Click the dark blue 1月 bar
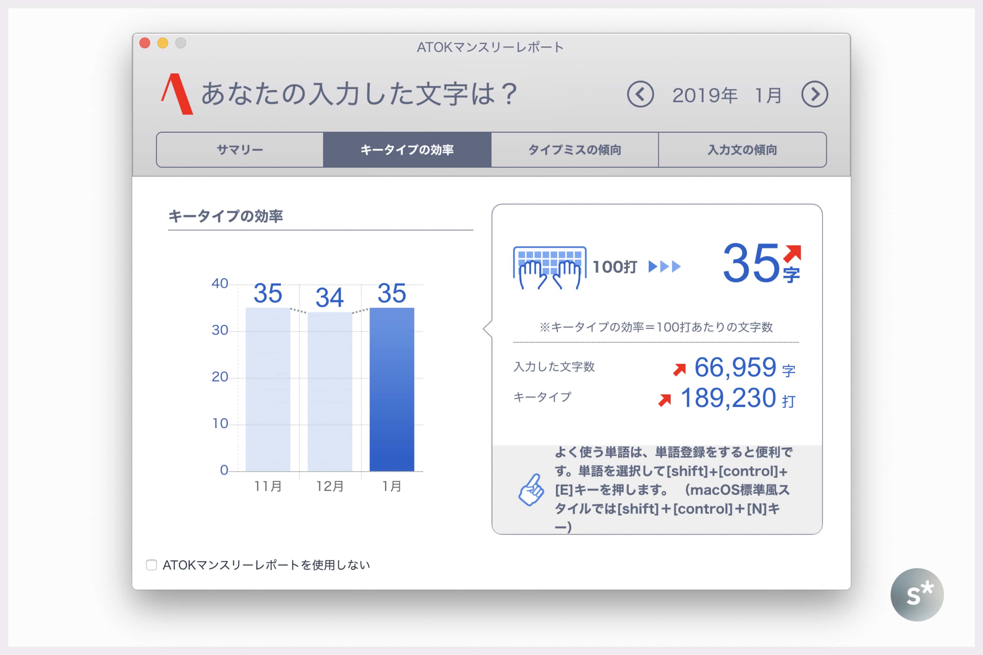 point(392,389)
